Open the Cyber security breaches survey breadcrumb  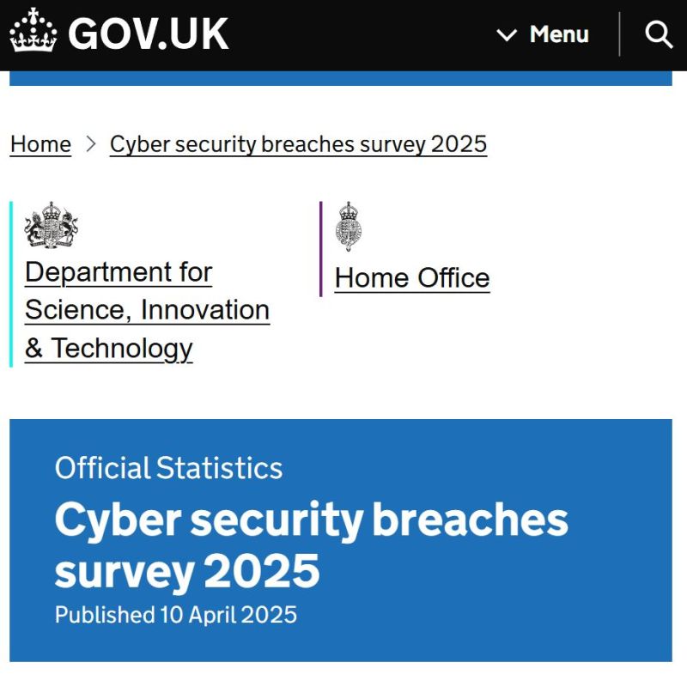(298, 144)
